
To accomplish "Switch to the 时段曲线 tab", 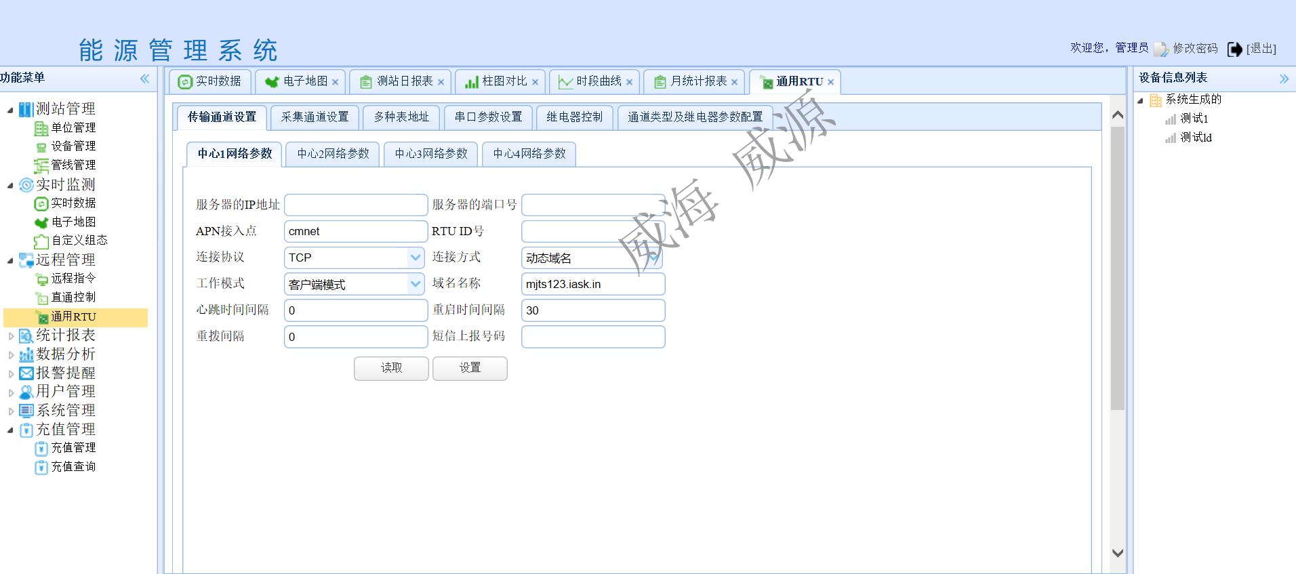I will [x=594, y=81].
